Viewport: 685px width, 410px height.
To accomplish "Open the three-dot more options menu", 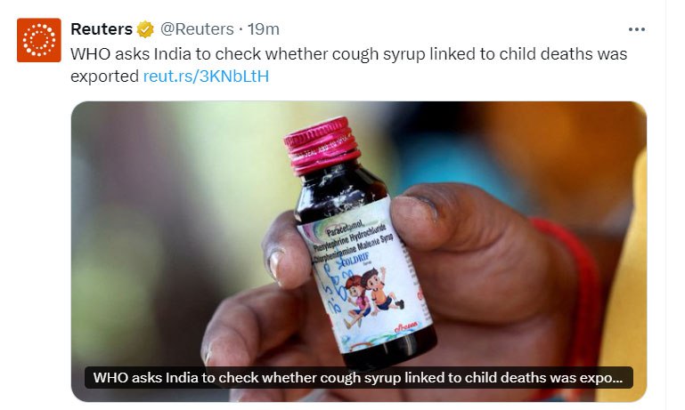I will click(637, 29).
